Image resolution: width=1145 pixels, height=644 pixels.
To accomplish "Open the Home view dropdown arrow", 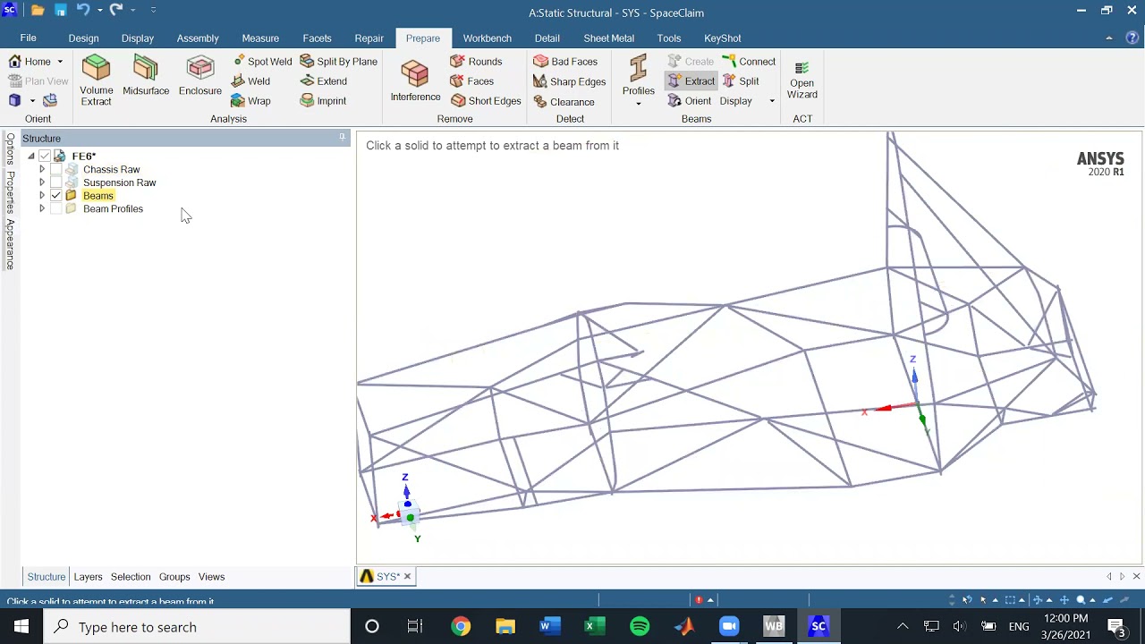I will [x=60, y=62].
